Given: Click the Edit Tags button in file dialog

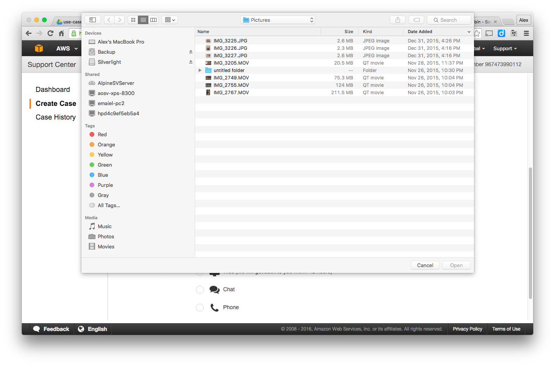Looking at the screenshot, I should coord(416,20).
